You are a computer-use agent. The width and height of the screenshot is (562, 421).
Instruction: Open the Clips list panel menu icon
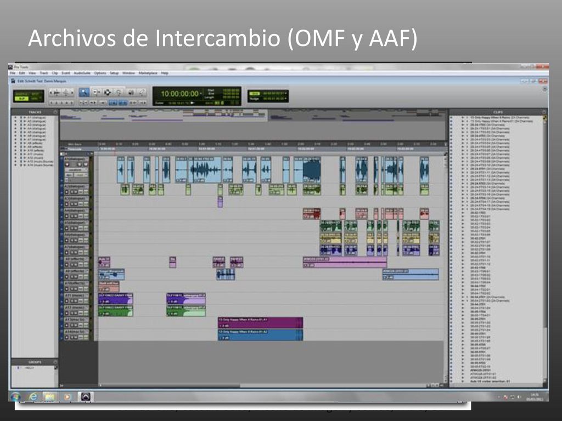(x=544, y=112)
